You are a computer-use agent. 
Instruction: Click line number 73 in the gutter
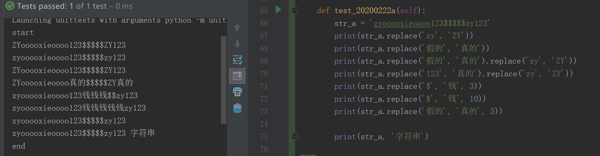(x=264, y=111)
